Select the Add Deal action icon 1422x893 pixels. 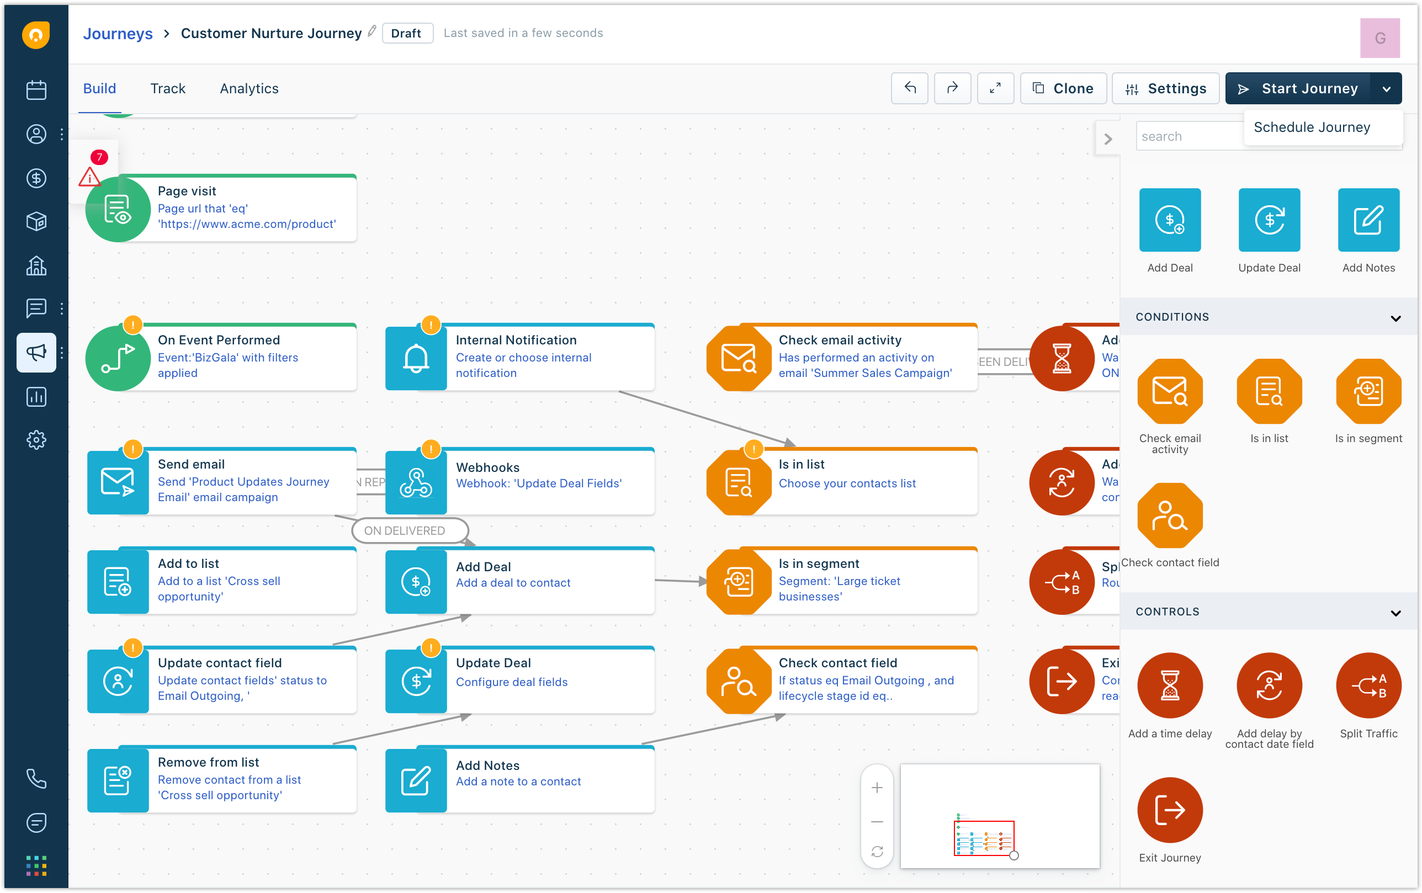point(1169,219)
